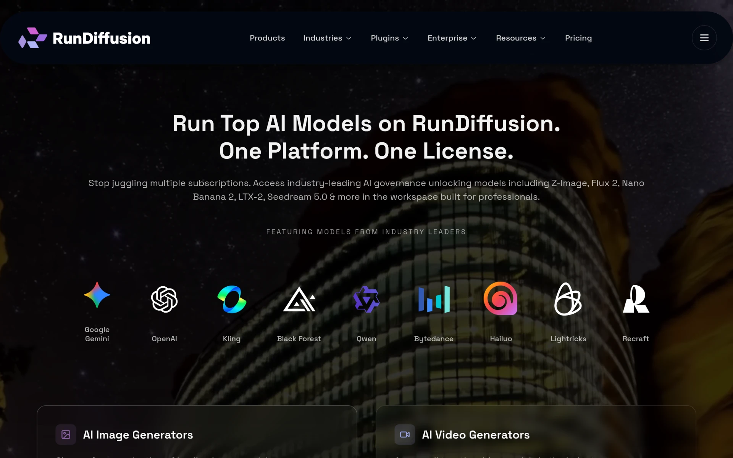This screenshot has height=458, width=733.
Task: Click "FEATURING MODELS FROM INDUSTRY LEADERS" text
Action: tap(366, 232)
